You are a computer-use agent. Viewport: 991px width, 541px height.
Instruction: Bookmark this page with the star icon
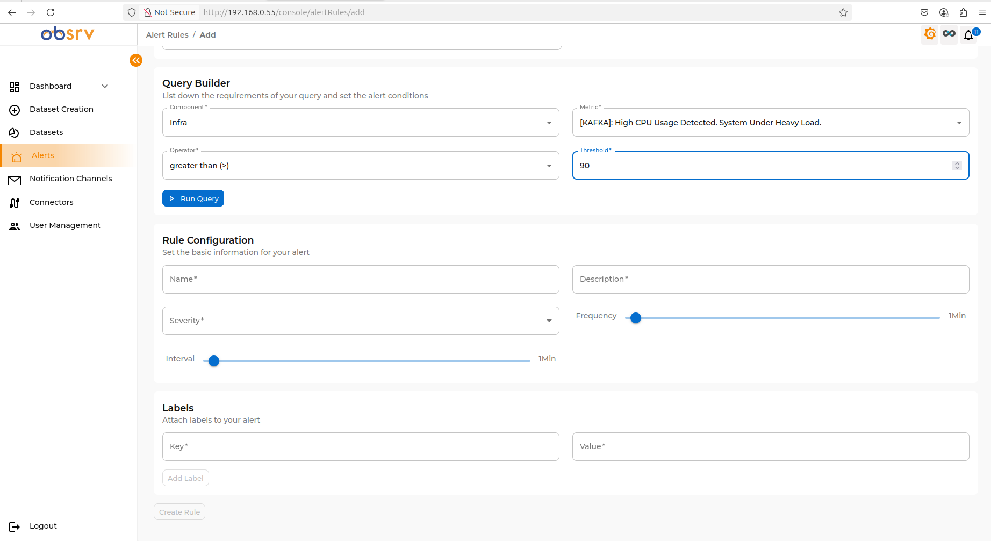click(843, 12)
